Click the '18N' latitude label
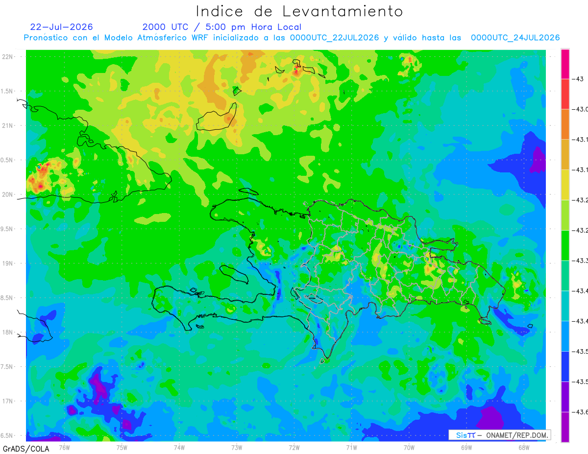Screen dimensions: 588x454 [x=8, y=333]
